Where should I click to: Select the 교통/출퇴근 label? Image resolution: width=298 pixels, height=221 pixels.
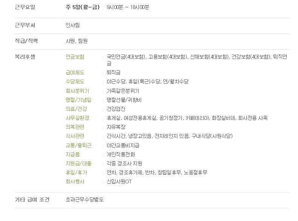point(78,145)
